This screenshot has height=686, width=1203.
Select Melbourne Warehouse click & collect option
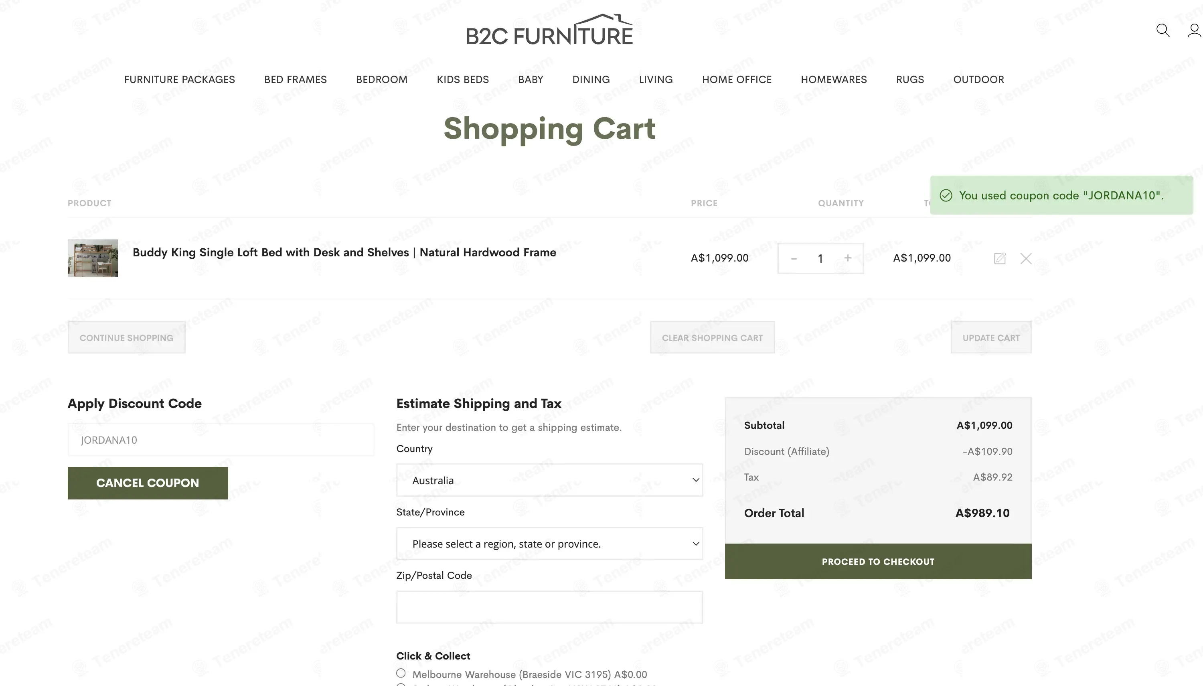[x=401, y=673]
